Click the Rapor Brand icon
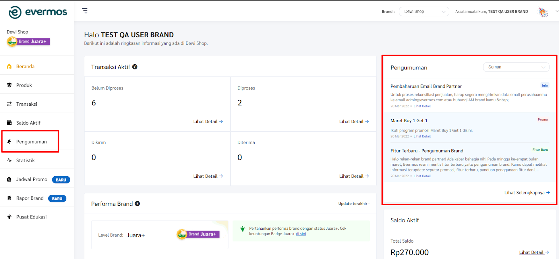The width and height of the screenshot is (559, 259). tap(9, 198)
